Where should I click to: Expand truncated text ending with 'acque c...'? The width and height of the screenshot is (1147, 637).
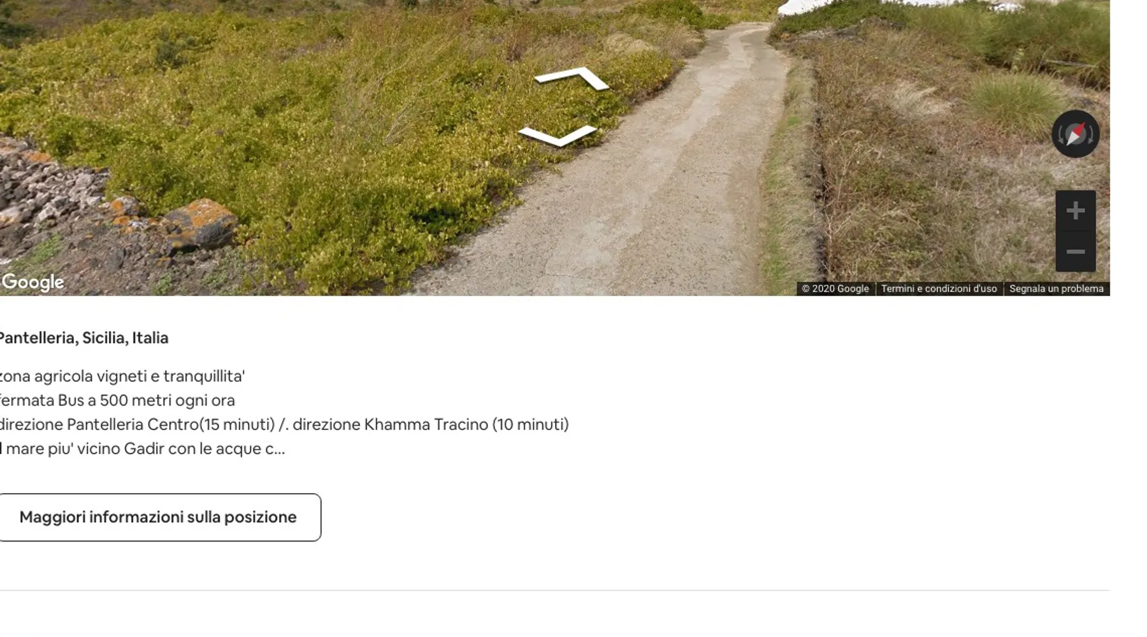coord(142,449)
